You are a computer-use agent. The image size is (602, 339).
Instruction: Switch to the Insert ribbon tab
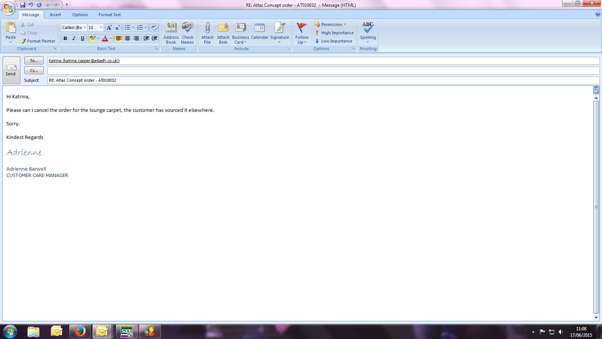pos(55,15)
